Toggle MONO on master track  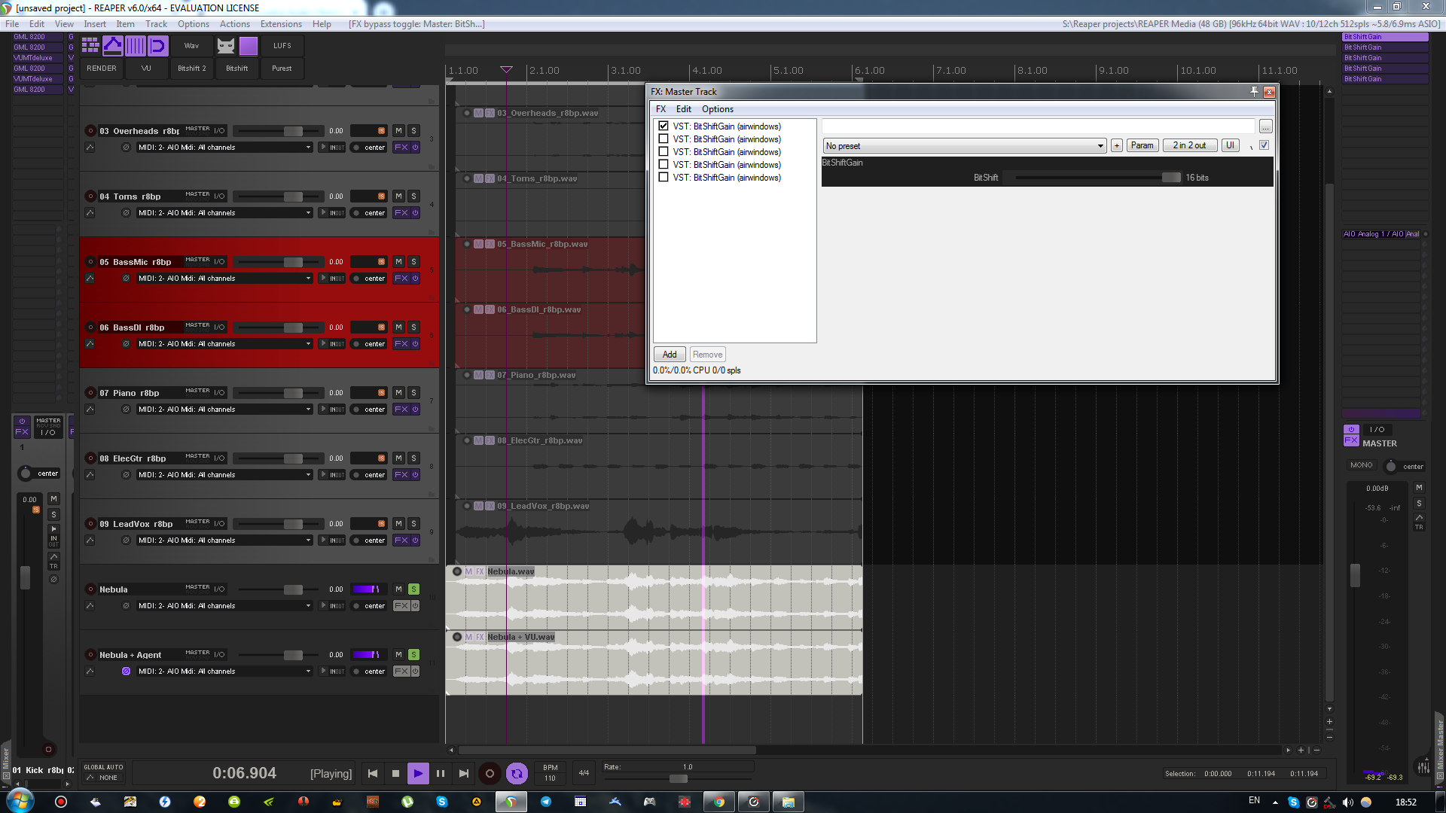pos(1362,465)
